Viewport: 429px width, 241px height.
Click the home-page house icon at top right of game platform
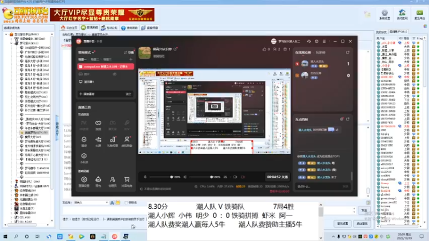402,12
